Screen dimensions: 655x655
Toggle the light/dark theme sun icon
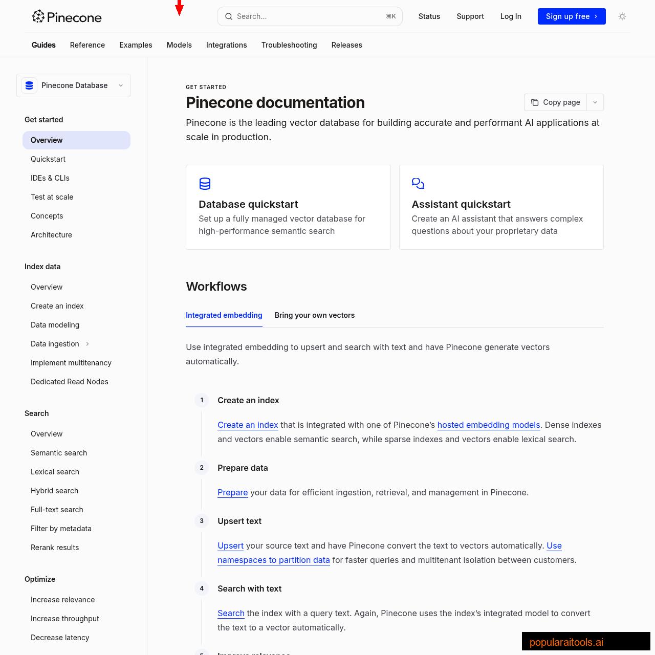pyautogui.click(x=622, y=16)
